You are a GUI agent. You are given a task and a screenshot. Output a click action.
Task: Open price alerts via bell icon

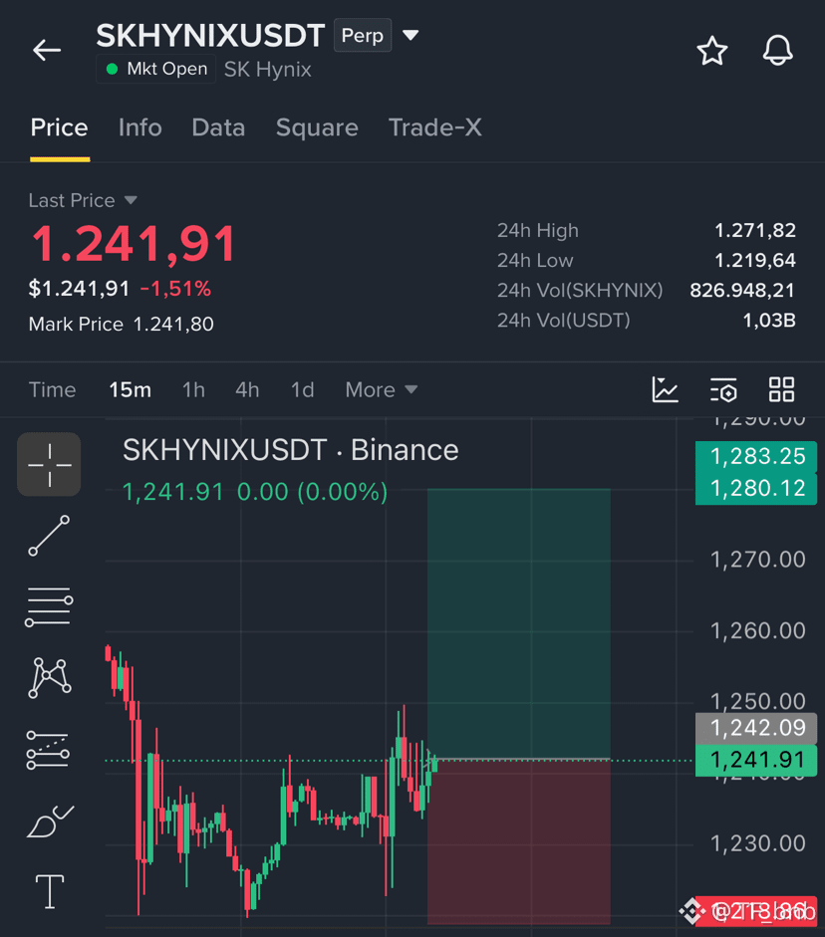pos(778,51)
